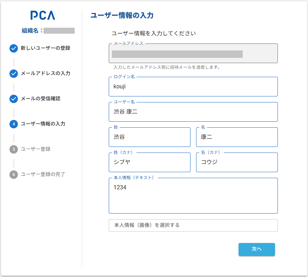Screen dimensions: 308x277
Task: Click the 名 field showing 康二
Action: click(x=237, y=137)
